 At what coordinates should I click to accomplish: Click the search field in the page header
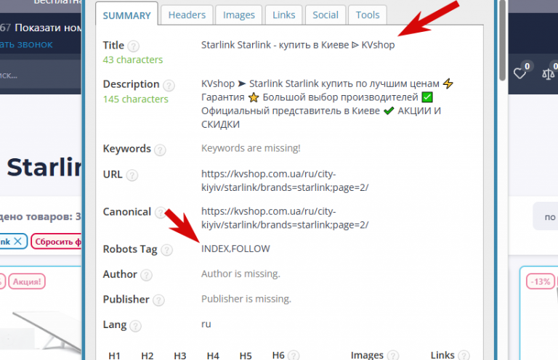point(41,75)
